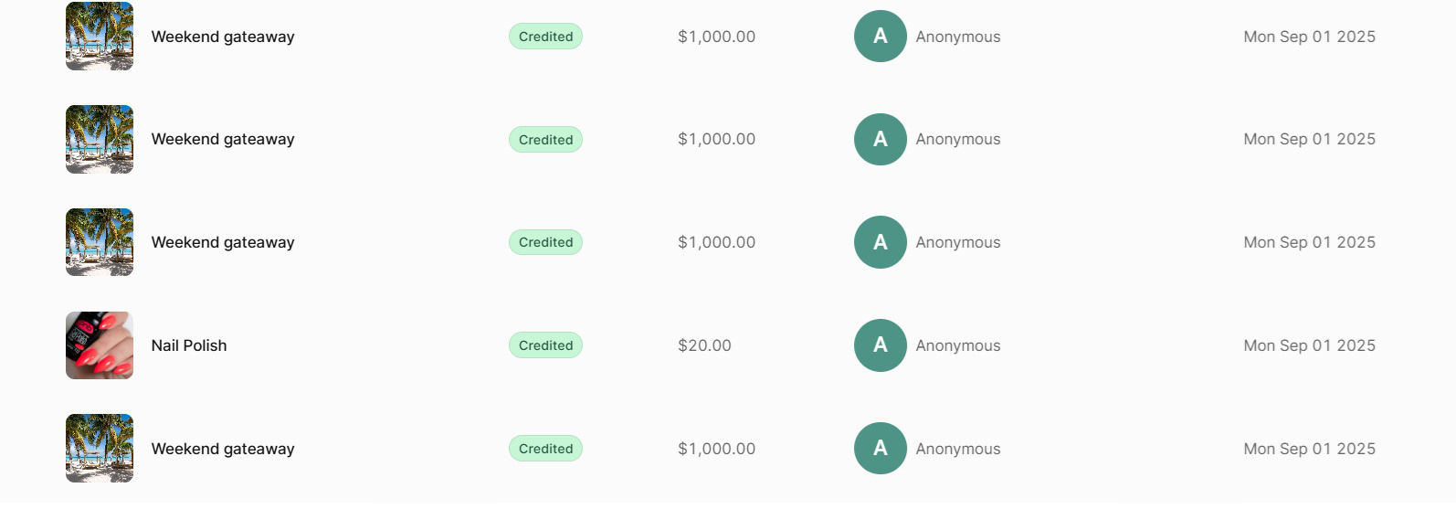Click the A avatar in the second row
This screenshot has height=509, width=1456.
pos(880,140)
